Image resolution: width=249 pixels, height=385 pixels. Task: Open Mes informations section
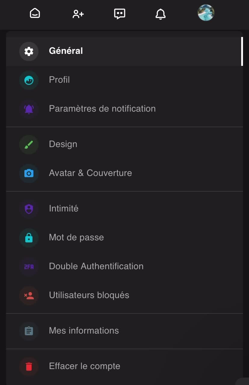(84, 331)
